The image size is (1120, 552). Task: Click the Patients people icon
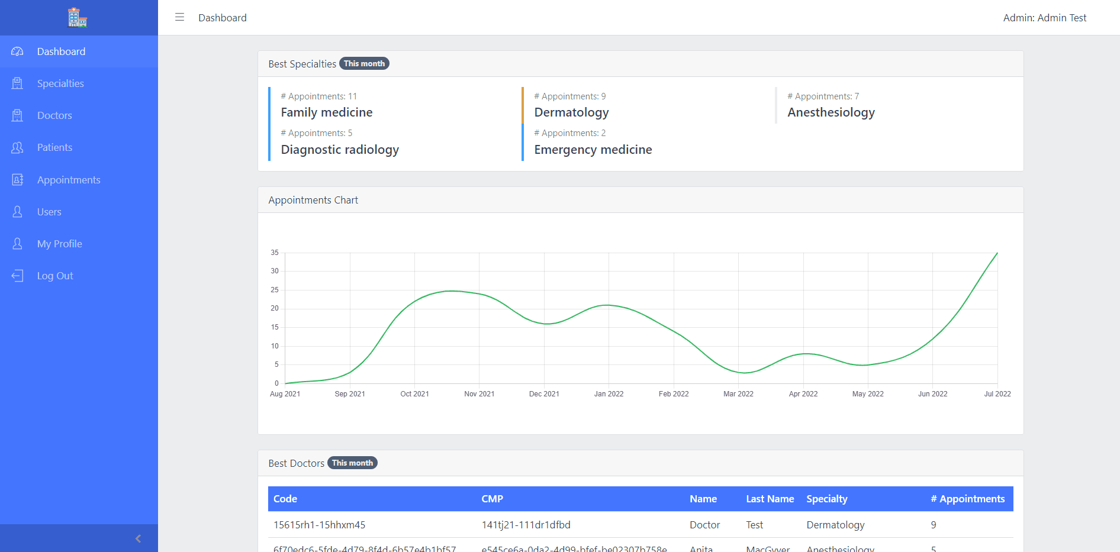pyautogui.click(x=18, y=147)
